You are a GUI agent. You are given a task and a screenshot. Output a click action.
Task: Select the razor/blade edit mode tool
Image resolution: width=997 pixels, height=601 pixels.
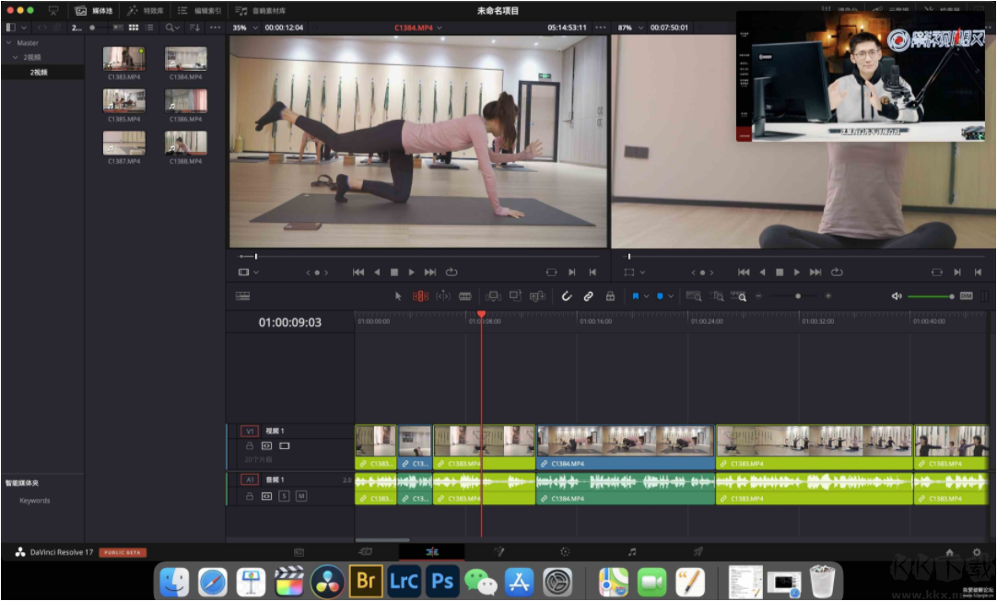pyautogui.click(x=465, y=296)
